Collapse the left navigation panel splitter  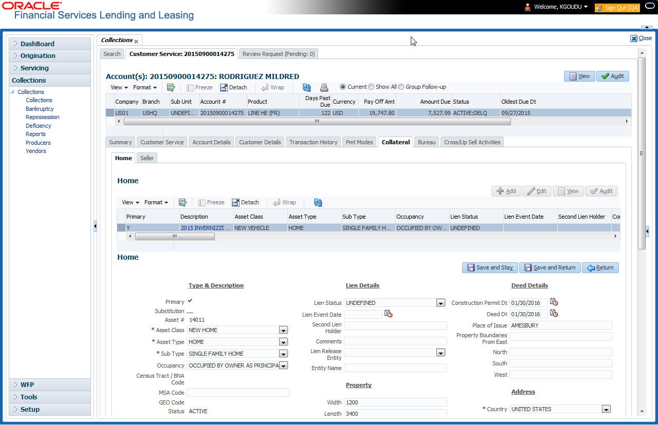95,226
